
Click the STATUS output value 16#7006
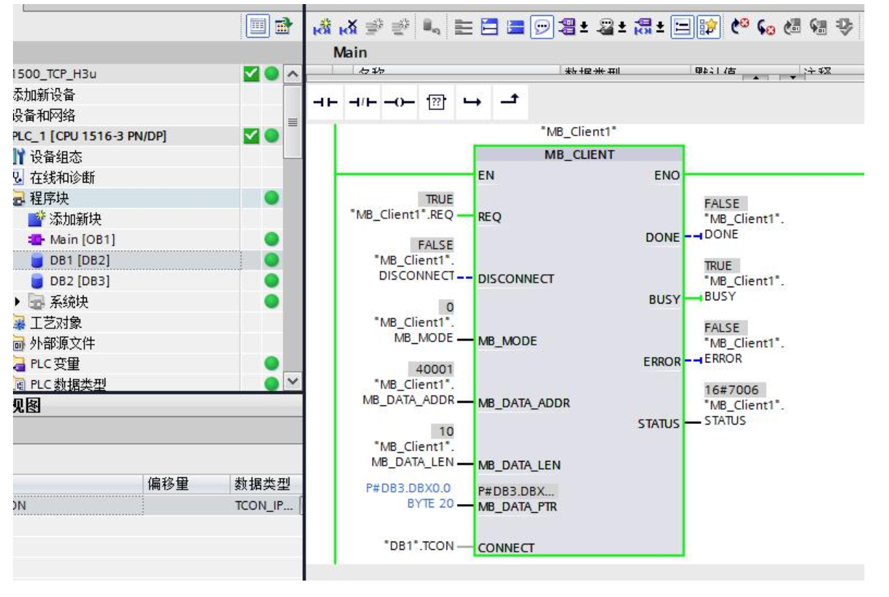click(x=735, y=390)
